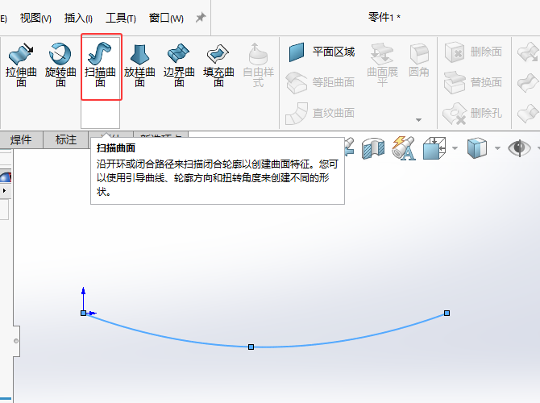Toggle the hide/show items eye icon
The width and height of the screenshot is (540, 403).
(519, 148)
